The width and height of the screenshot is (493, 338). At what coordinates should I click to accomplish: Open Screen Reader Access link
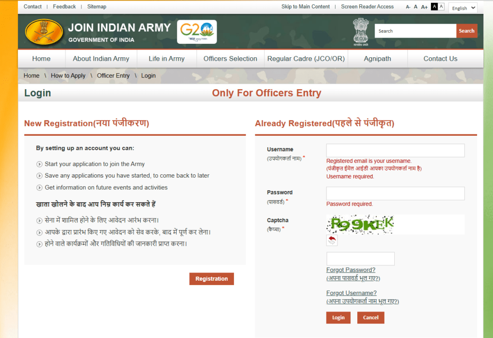[x=367, y=7]
